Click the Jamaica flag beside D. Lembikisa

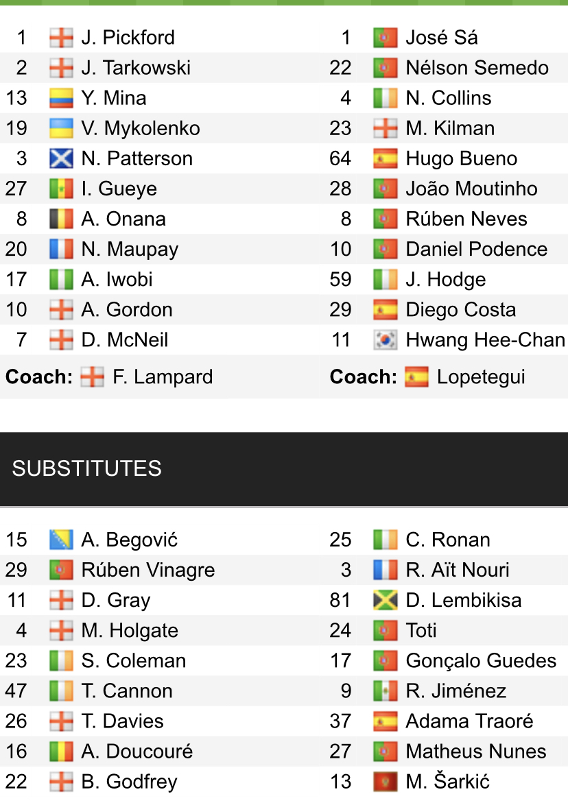click(x=386, y=600)
